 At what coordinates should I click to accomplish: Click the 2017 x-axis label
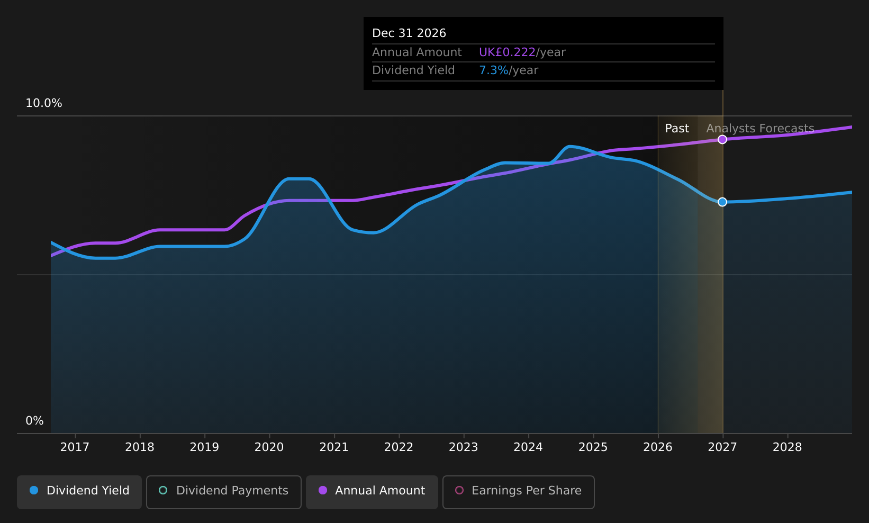coord(75,447)
